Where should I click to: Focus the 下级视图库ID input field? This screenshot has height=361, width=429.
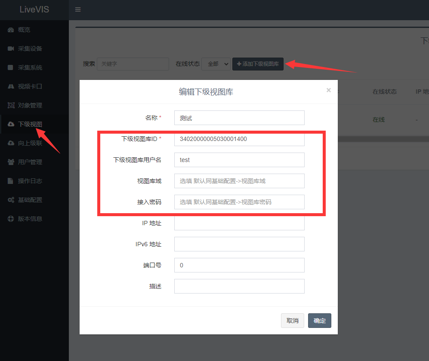click(x=239, y=139)
